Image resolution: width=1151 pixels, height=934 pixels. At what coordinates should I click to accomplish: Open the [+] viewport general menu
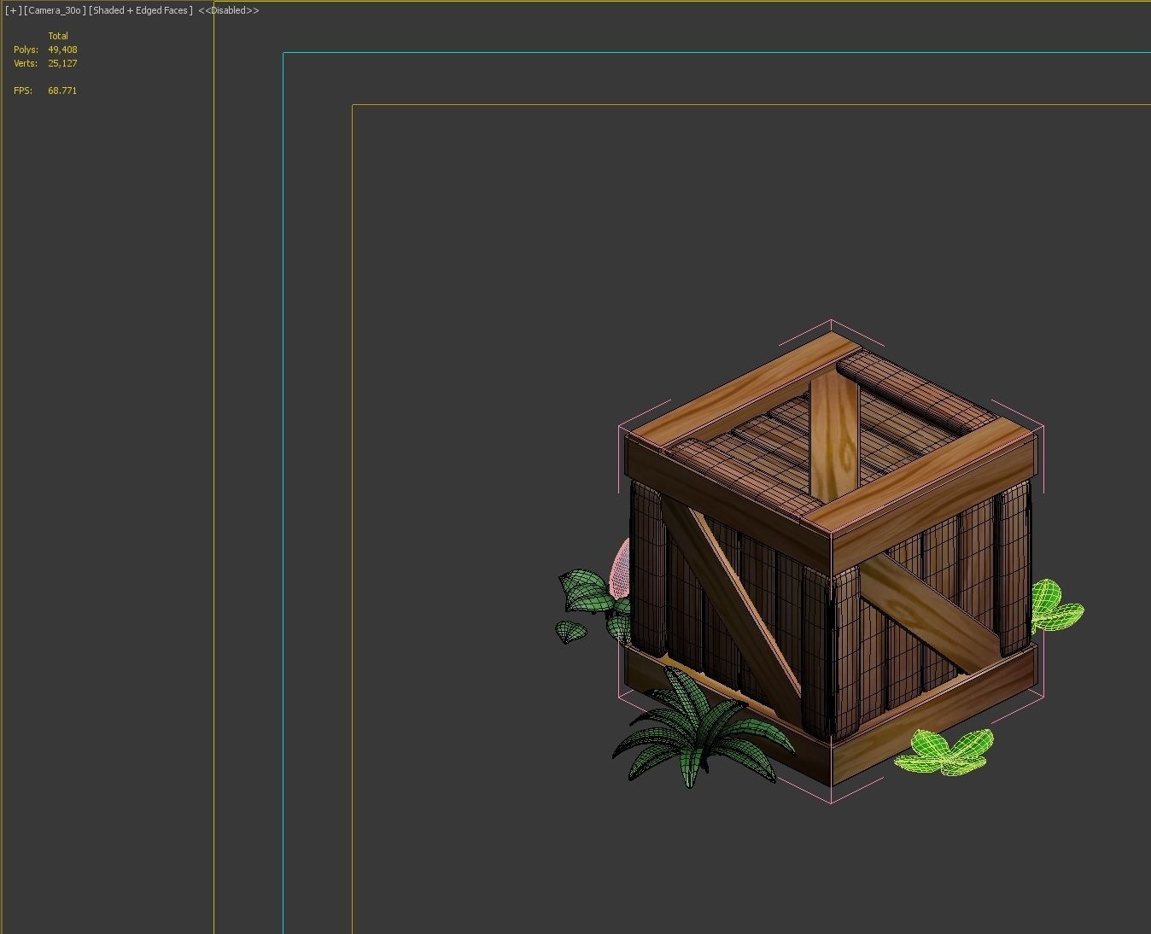13,10
